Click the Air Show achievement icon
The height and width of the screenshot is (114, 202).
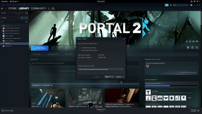tap(148, 92)
